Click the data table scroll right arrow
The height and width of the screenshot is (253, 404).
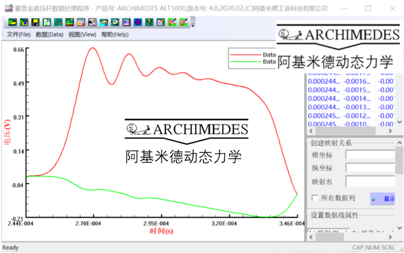point(390,131)
